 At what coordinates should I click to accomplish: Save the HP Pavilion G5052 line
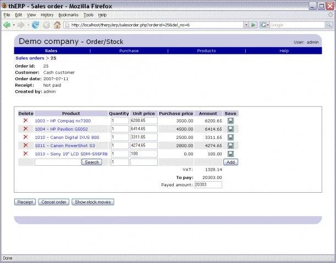pos(230,129)
